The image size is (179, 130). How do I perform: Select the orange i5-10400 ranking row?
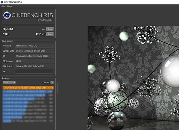(x=28, y=88)
